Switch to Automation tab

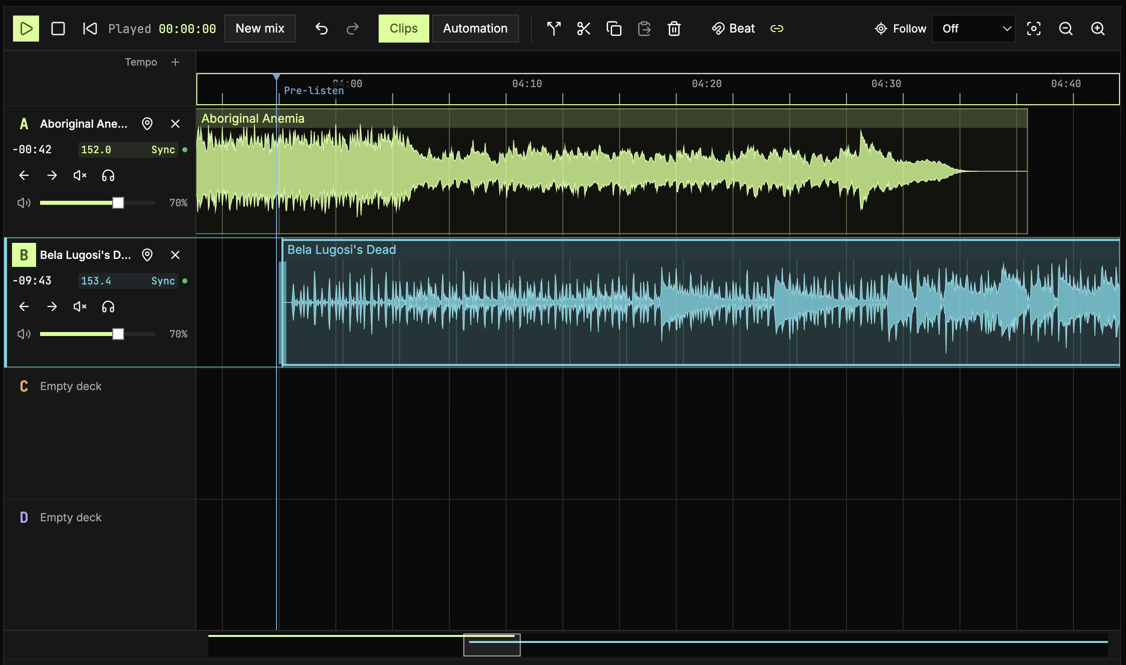(475, 29)
